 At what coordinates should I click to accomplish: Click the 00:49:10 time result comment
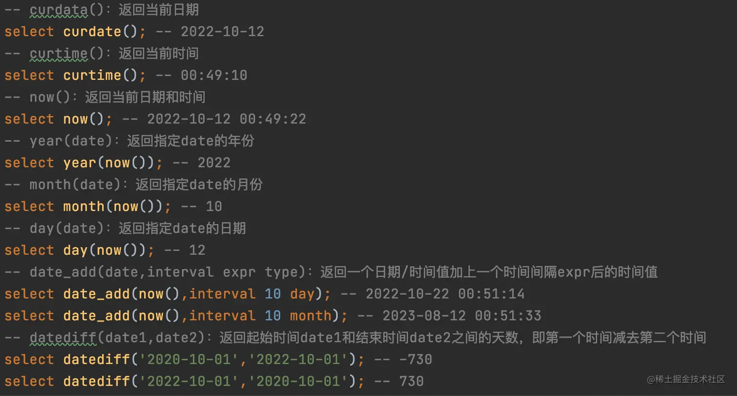(214, 75)
